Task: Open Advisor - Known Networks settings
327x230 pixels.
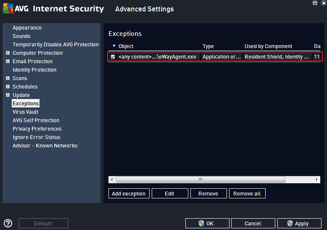Action: (x=45, y=145)
